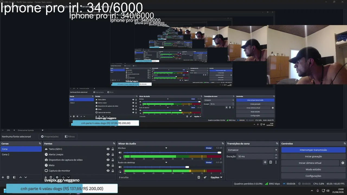Hide the Meta source
The width and height of the screenshot is (347, 195).
108,165
